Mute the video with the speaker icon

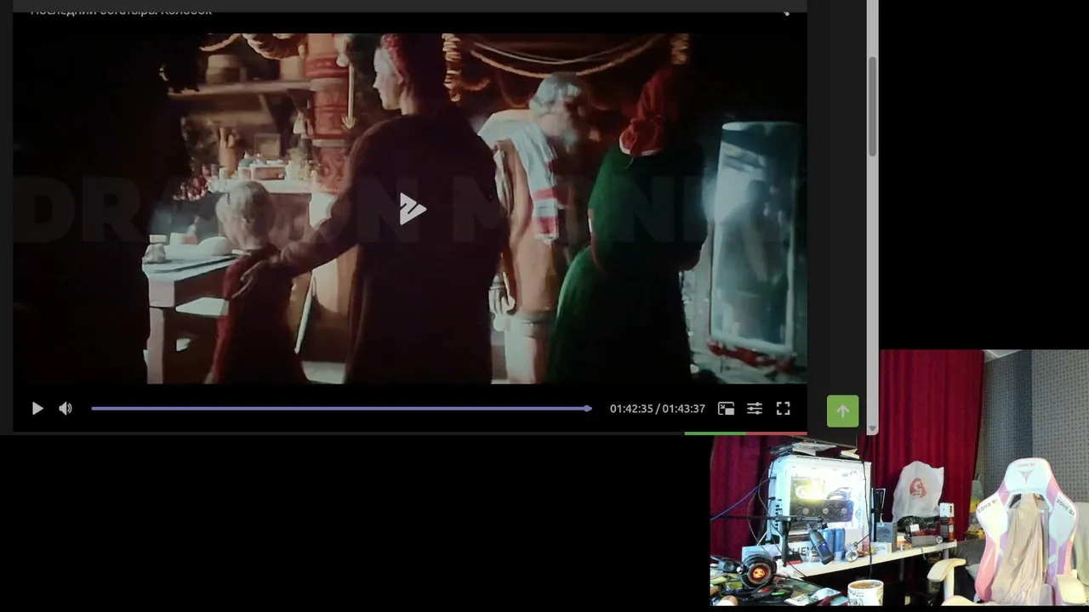pos(66,409)
